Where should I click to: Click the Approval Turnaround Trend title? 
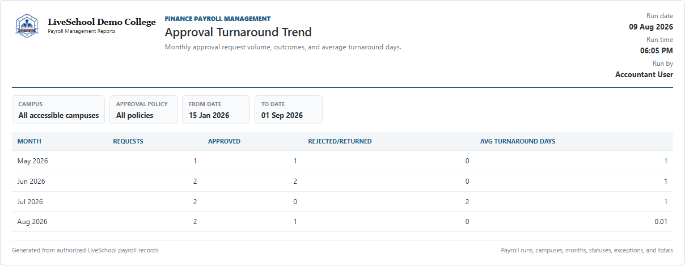(238, 32)
